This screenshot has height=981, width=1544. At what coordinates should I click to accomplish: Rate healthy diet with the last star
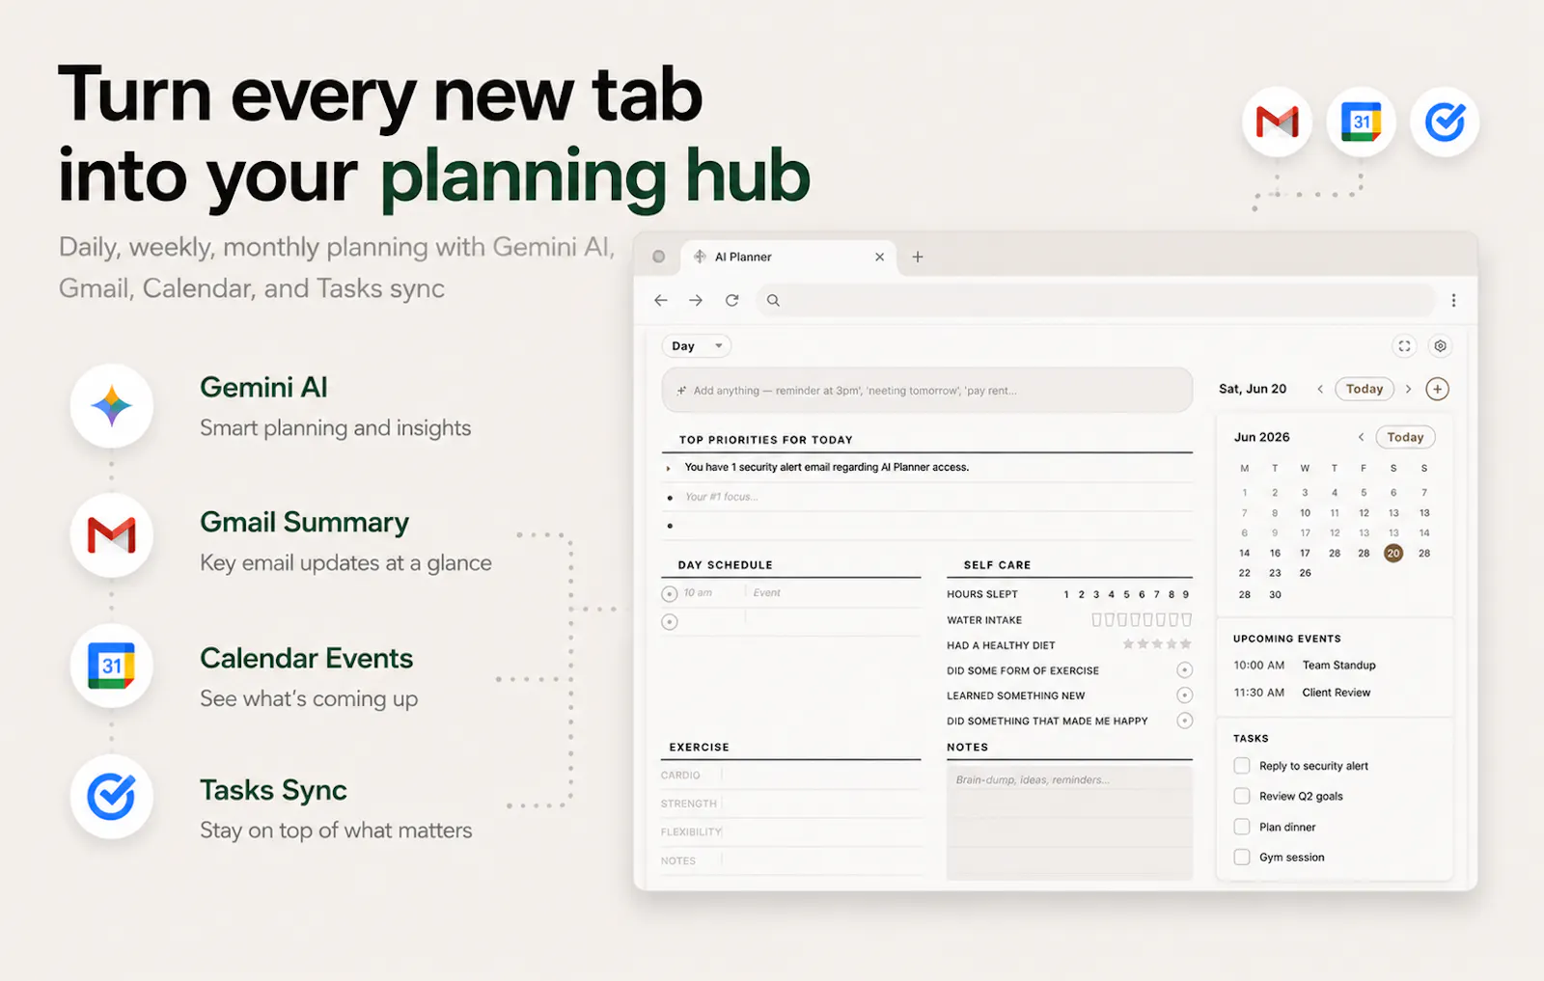[1186, 644]
